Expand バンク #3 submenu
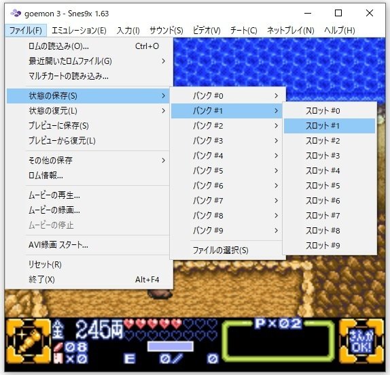This screenshot has width=390, height=375. (x=226, y=140)
